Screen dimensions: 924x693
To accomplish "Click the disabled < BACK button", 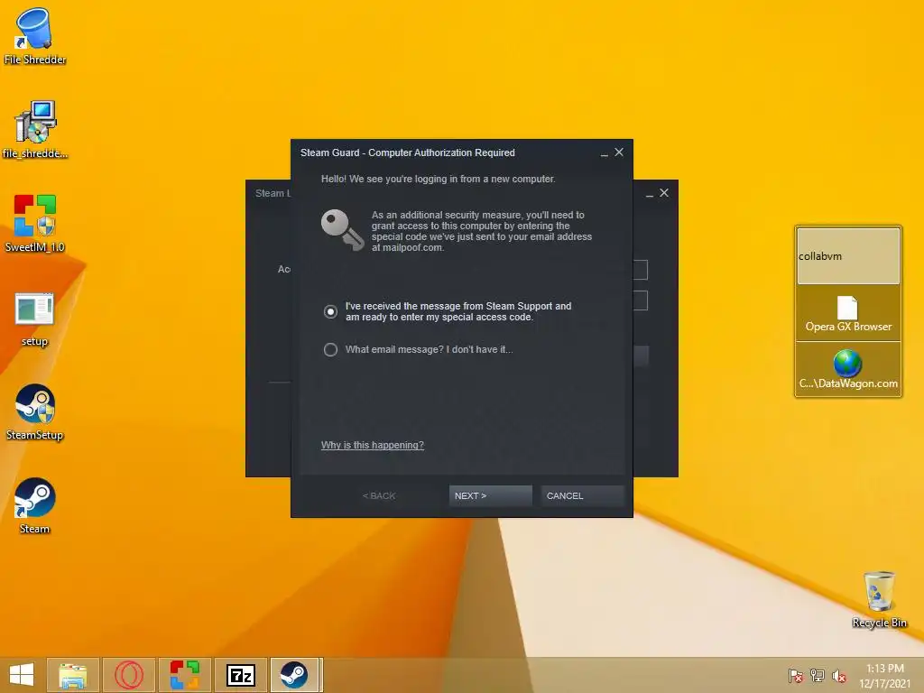I will (x=379, y=495).
